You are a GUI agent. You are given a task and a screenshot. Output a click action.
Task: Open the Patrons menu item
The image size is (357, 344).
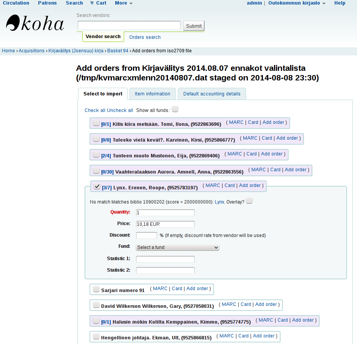(x=47, y=3)
